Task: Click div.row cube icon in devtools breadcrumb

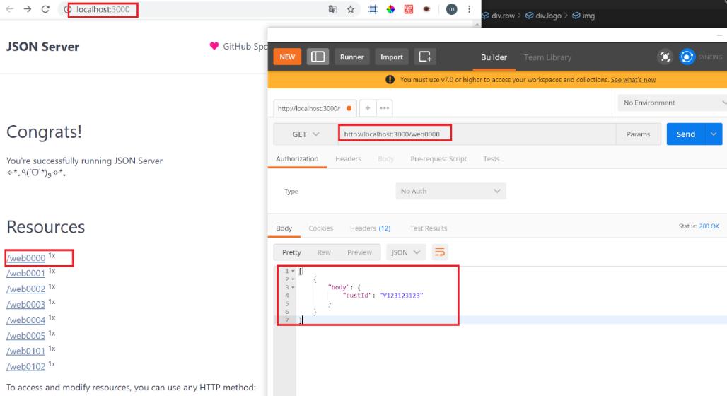Action: click(485, 16)
